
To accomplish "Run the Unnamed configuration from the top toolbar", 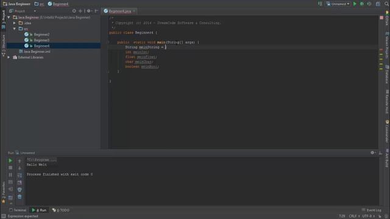I will click(355, 4).
